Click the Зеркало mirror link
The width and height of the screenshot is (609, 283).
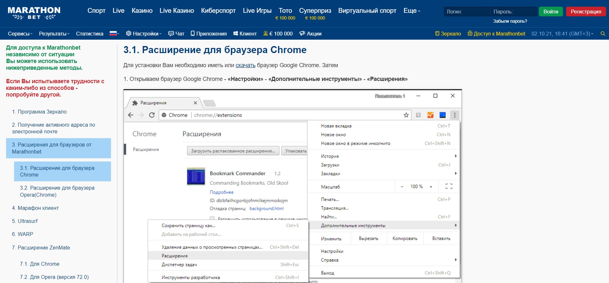(448, 34)
